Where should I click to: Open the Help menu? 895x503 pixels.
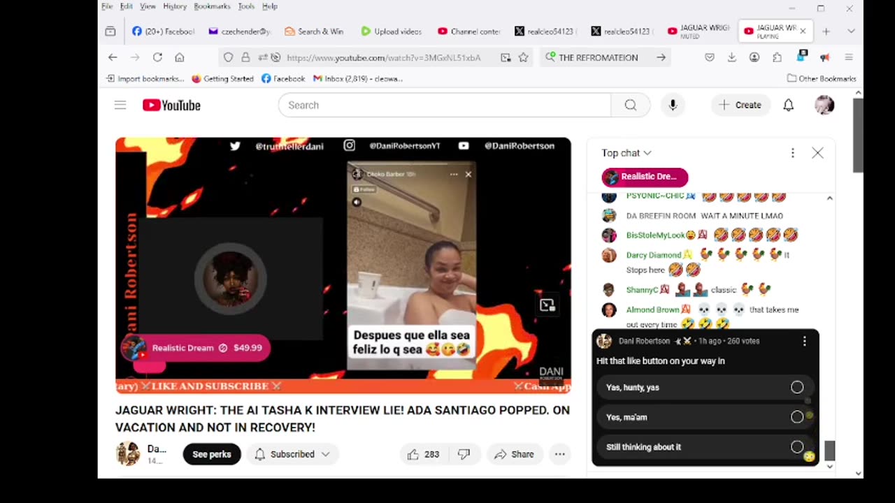point(270,6)
